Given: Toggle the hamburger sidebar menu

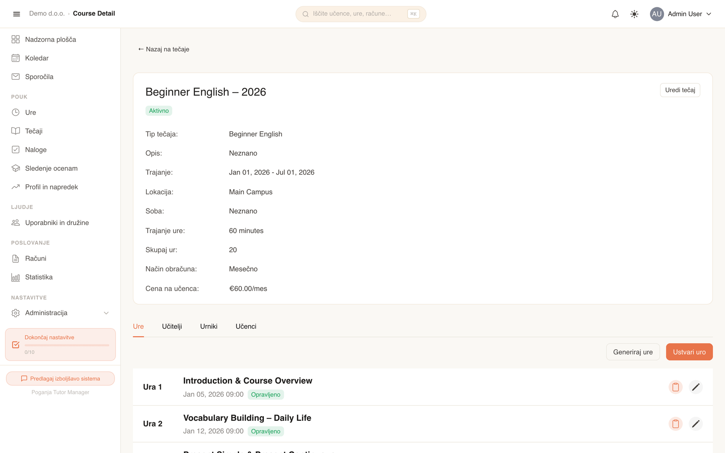Looking at the screenshot, I should 16,14.
